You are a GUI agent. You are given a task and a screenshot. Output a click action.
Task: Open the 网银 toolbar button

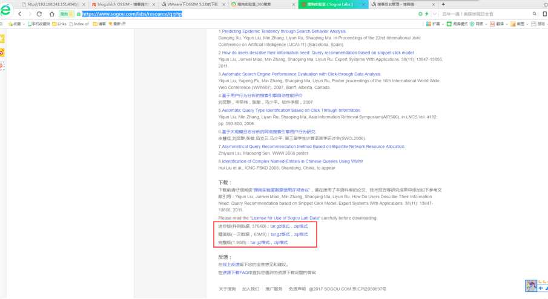pos(477,24)
